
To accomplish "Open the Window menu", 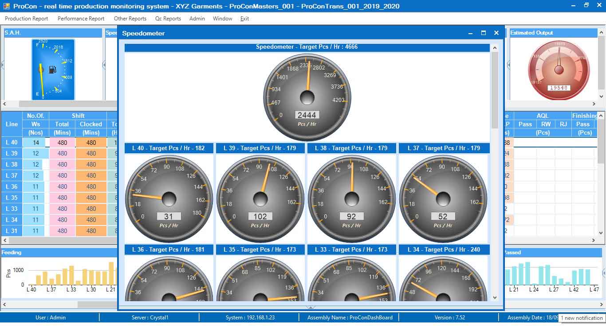I will click(x=222, y=19).
